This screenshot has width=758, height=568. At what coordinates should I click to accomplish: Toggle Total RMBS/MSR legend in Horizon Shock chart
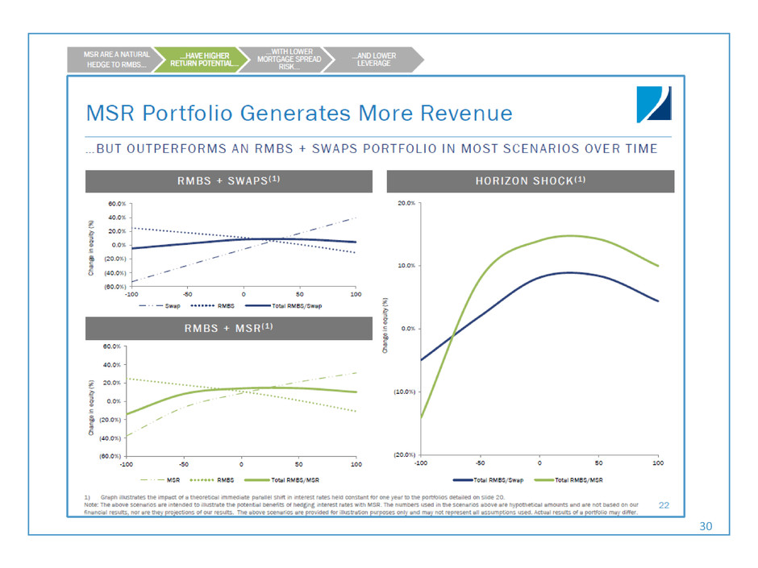(569, 479)
